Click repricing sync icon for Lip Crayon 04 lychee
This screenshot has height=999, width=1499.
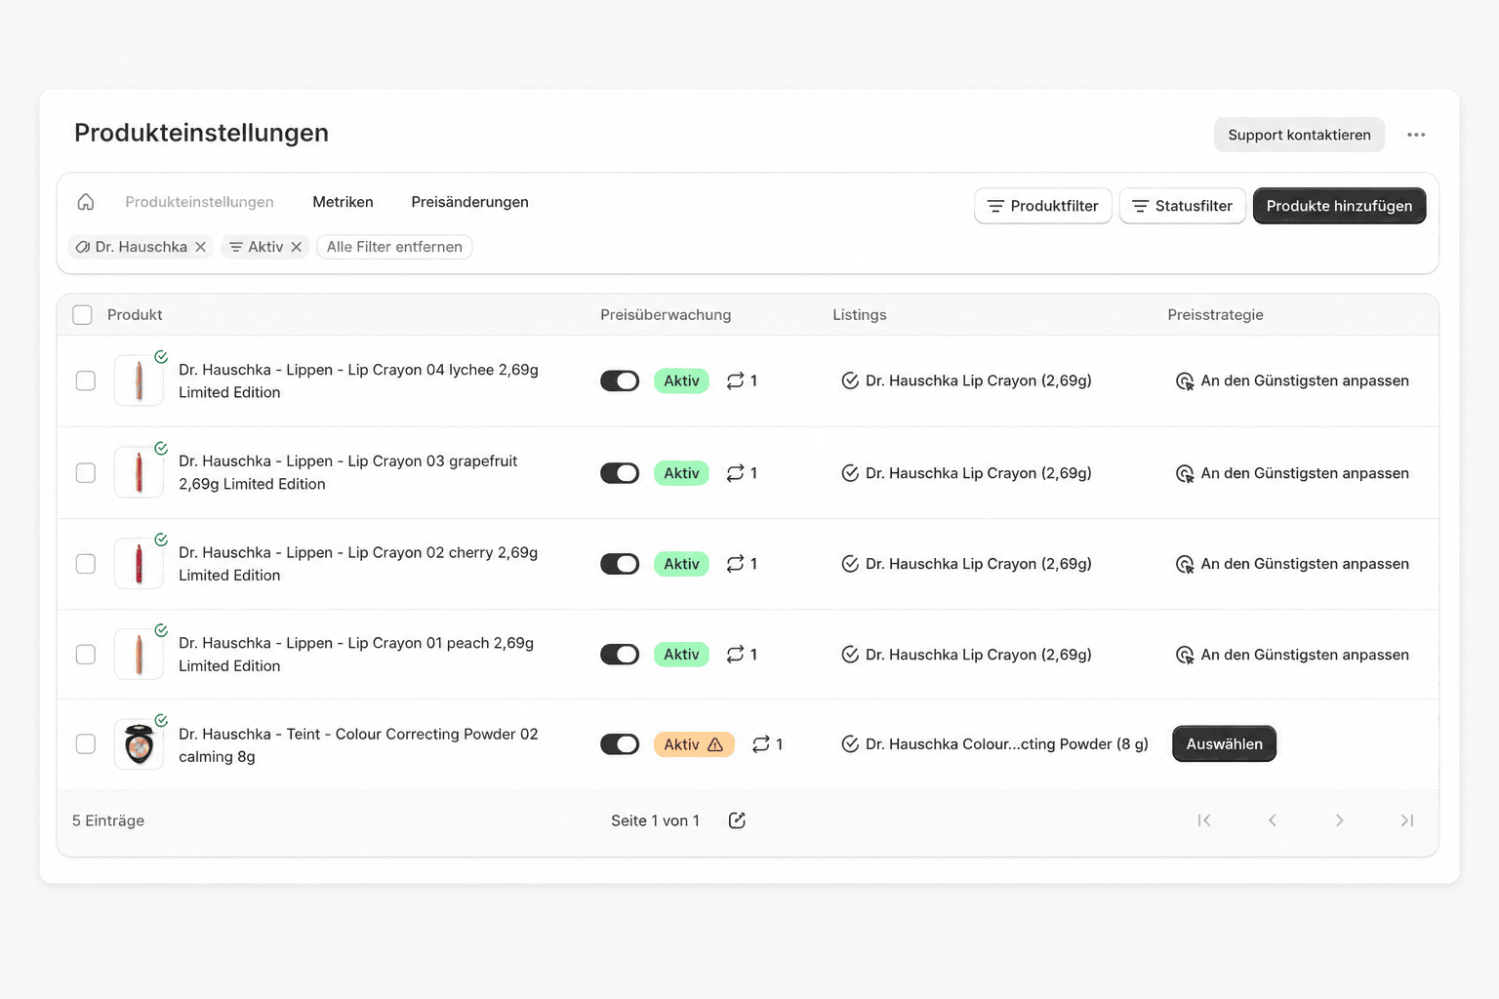735,380
